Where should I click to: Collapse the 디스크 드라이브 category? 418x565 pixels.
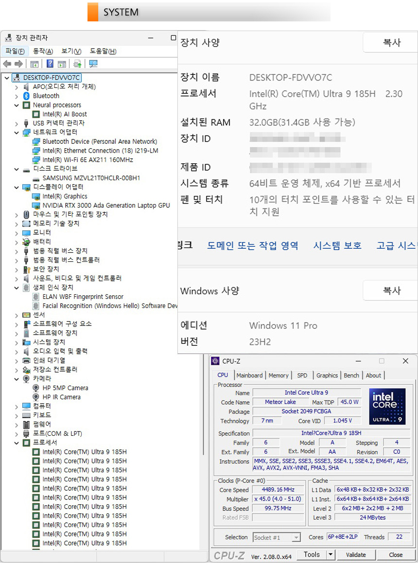point(16,169)
